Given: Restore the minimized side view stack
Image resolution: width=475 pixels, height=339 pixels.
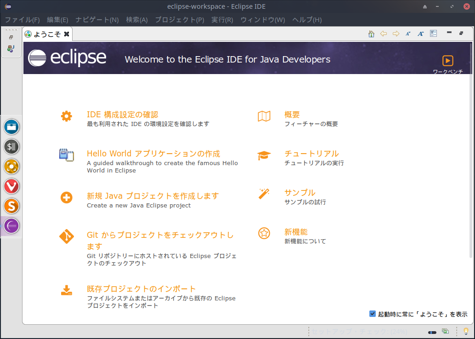Looking at the screenshot, I should (11, 37).
